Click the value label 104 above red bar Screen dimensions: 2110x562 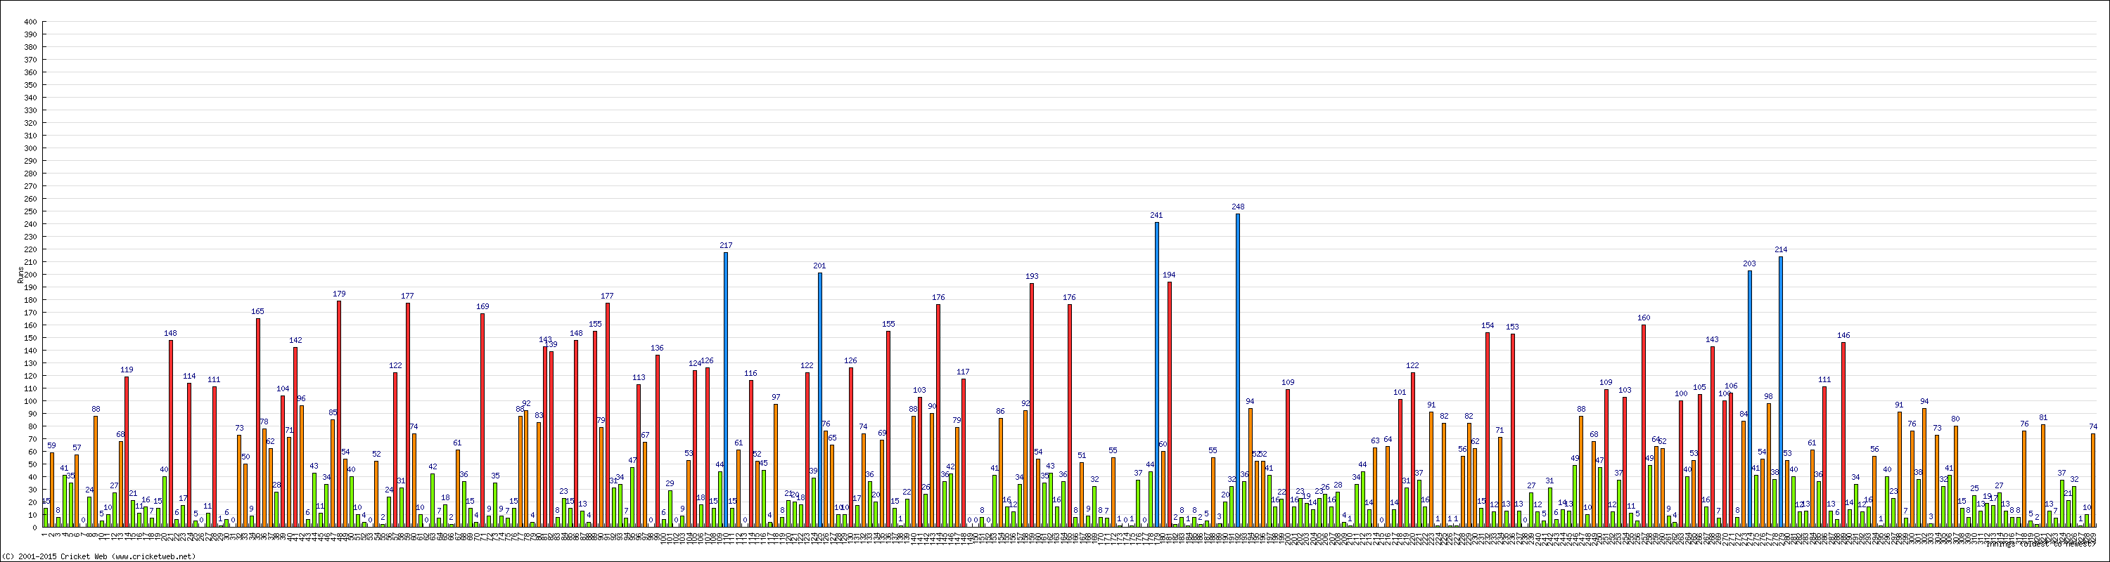pyautogui.click(x=283, y=389)
